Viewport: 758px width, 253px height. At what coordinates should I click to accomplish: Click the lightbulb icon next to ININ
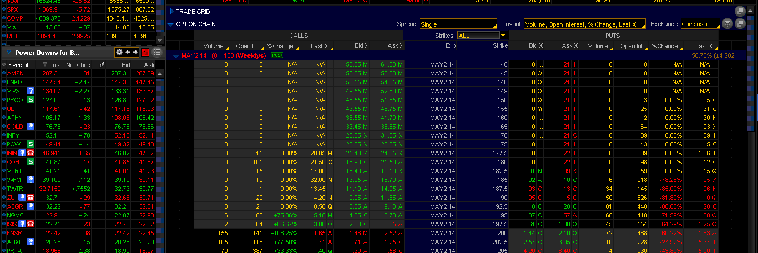22,153
